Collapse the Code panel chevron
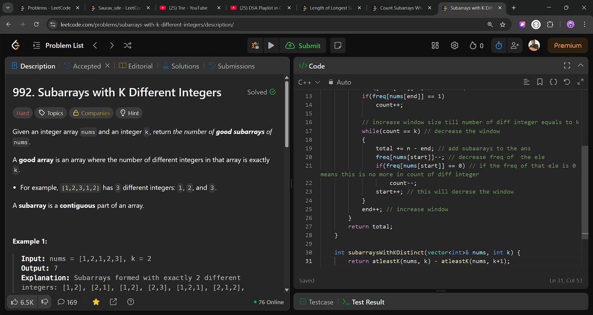Screen dimensions: 593x315 pos(580,66)
